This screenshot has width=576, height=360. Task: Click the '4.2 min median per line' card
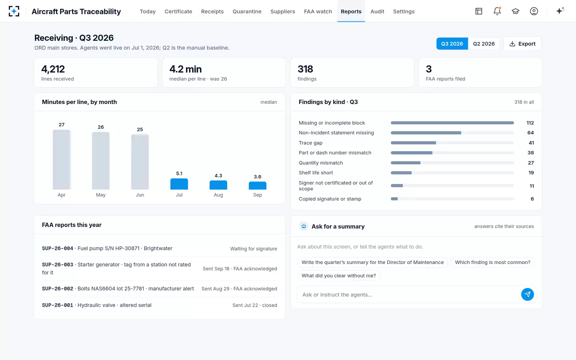(224, 72)
